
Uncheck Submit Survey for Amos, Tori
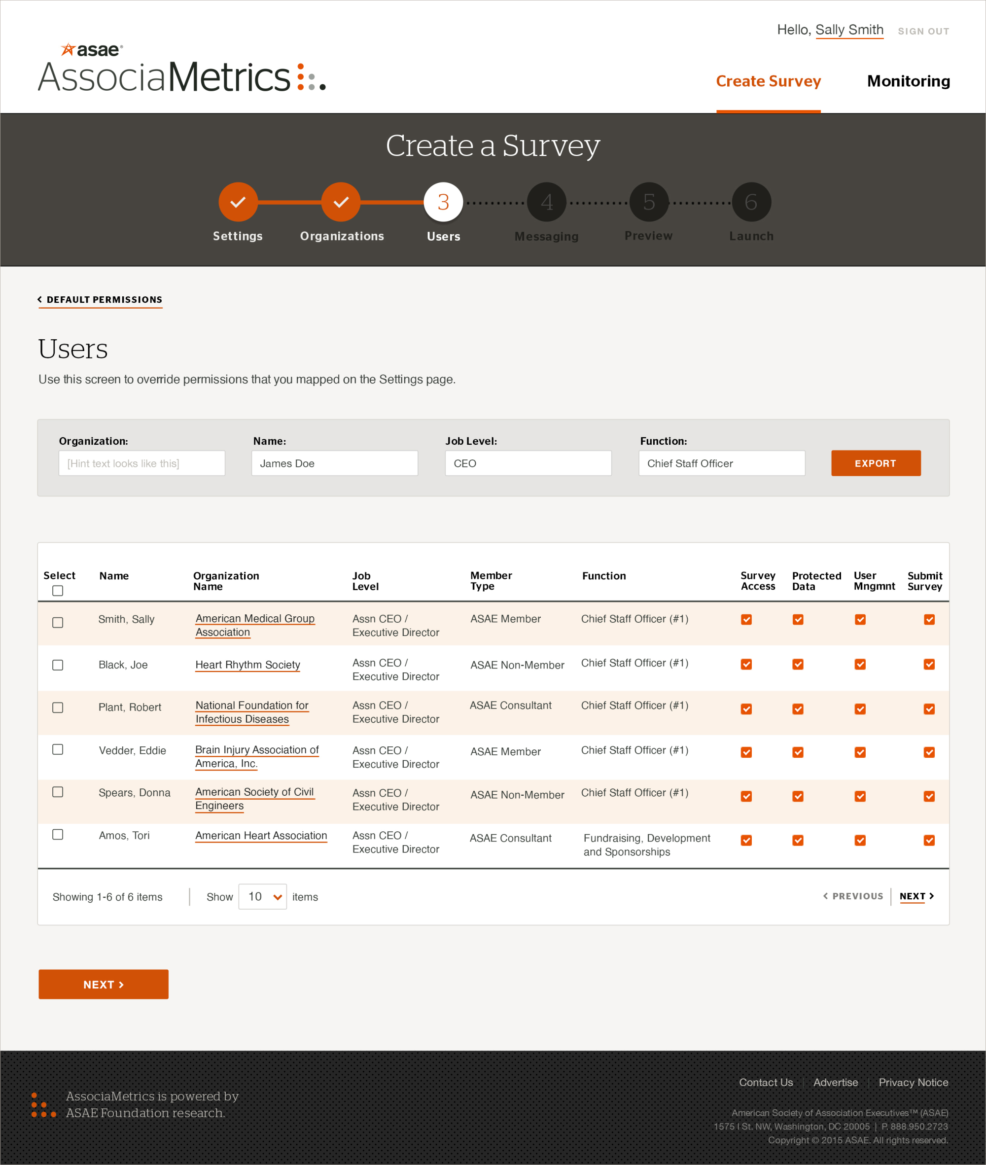pyautogui.click(x=929, y=840)
